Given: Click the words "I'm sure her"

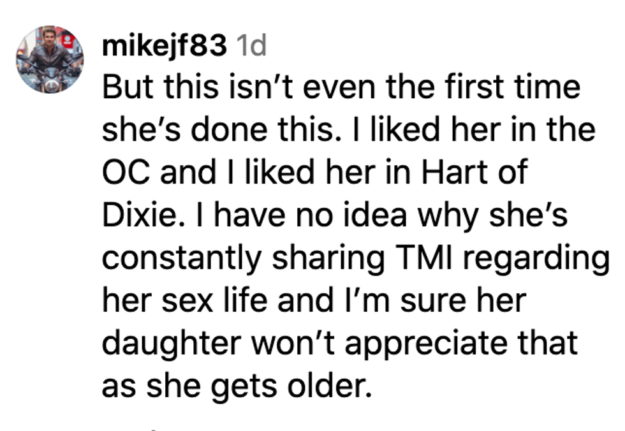Looking at the screenshot, I should click(x=442, y=301).
